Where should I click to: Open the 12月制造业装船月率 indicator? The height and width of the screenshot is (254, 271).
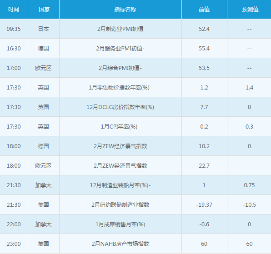click(x=120, y=185)
